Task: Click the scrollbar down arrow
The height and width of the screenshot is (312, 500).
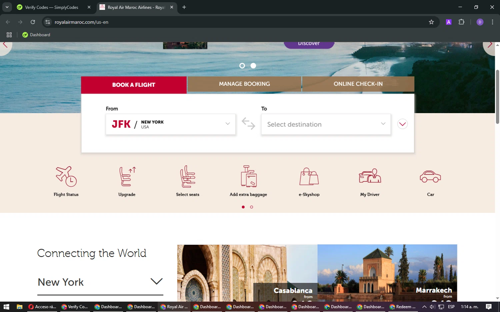Action: 497,298
